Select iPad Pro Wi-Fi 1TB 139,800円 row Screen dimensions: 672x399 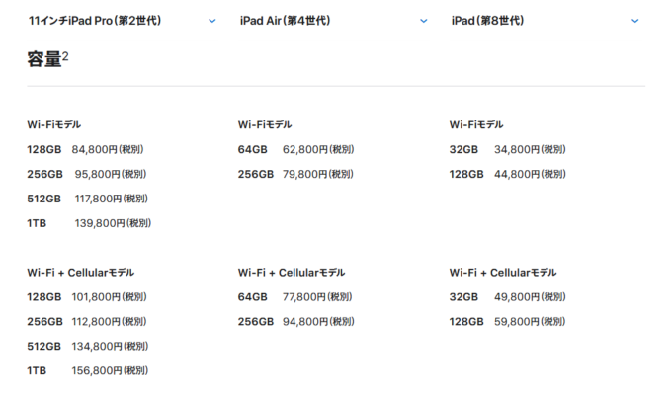click(89, 223)
